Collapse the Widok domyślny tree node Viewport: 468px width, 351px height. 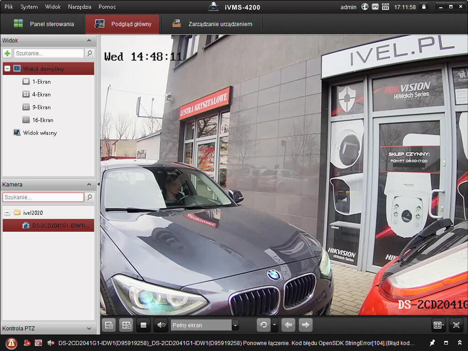(7, 69)
